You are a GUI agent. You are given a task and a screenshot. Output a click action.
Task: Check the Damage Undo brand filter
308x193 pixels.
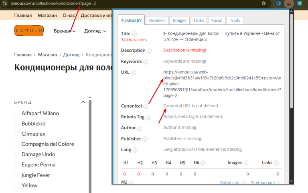click(x=17, y=154)
